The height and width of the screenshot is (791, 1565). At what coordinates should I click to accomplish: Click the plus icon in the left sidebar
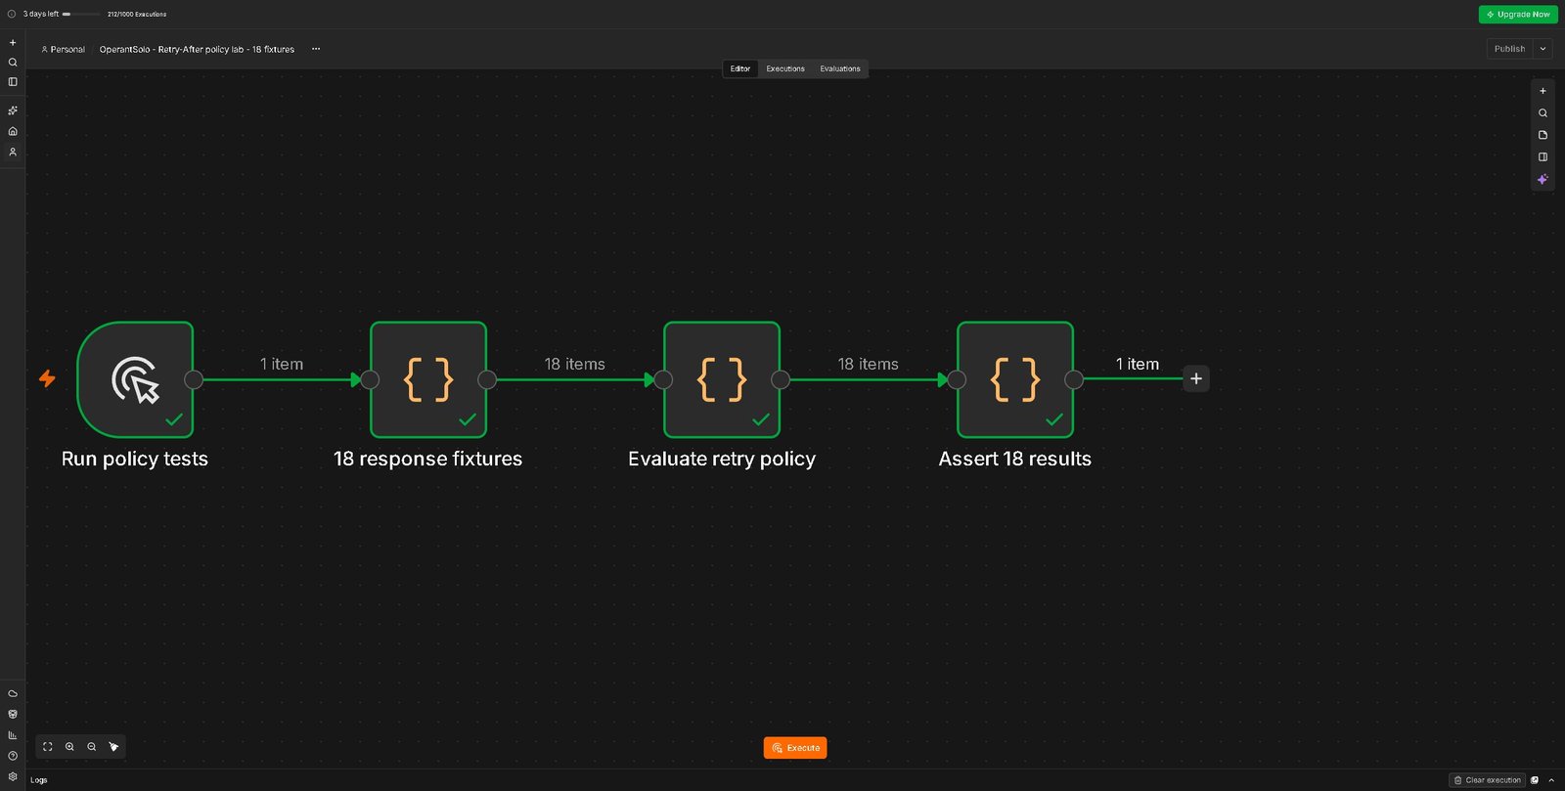click(13, 42)
